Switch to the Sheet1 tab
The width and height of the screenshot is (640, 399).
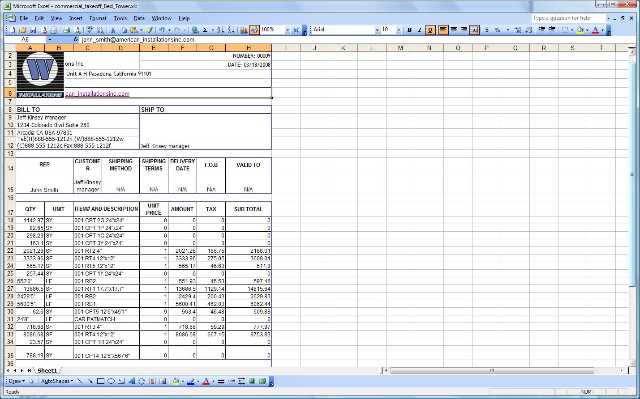coord(47,370)
